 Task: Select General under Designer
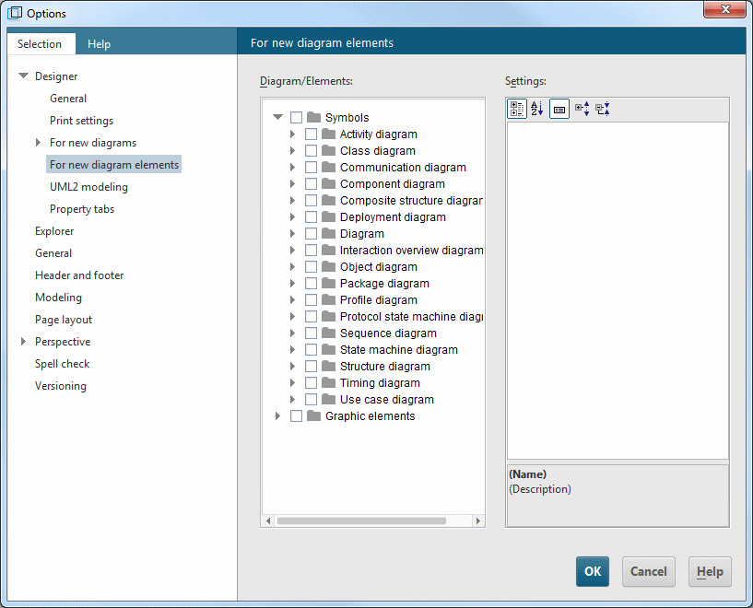tap(68, 99)
